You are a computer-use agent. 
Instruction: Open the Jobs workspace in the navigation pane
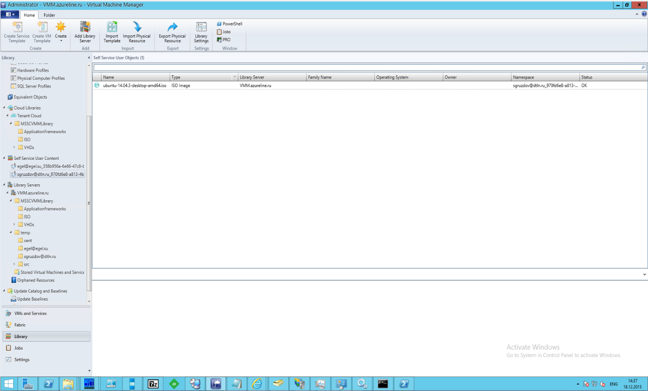(46, 348)
